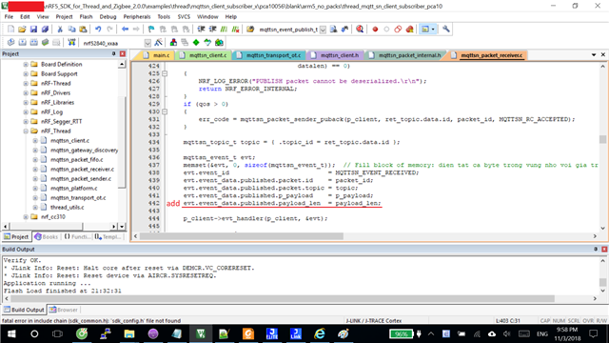Select thread_utils.c in project tree
The height and width of the screenshot is (343, 609).
[x=68, y=208]
